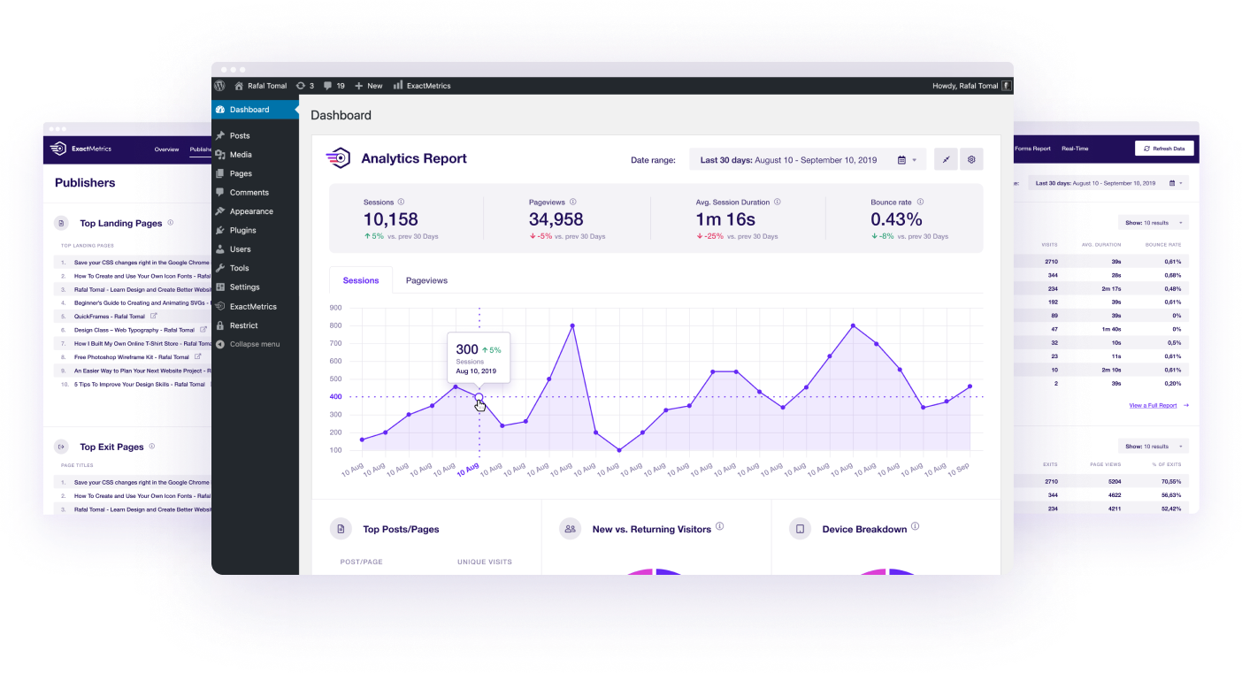Switch to the Pageviews chart tab
Screen dimensions: 1242x673
[x=426, y=280]
